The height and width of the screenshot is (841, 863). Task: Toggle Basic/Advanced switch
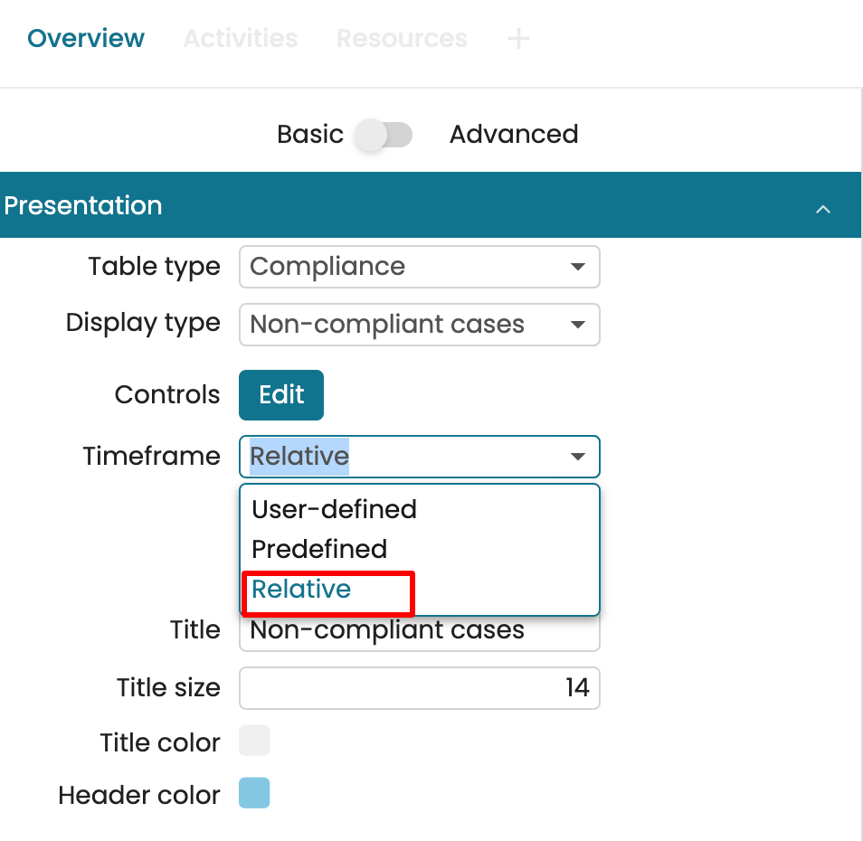click(383, 135)
